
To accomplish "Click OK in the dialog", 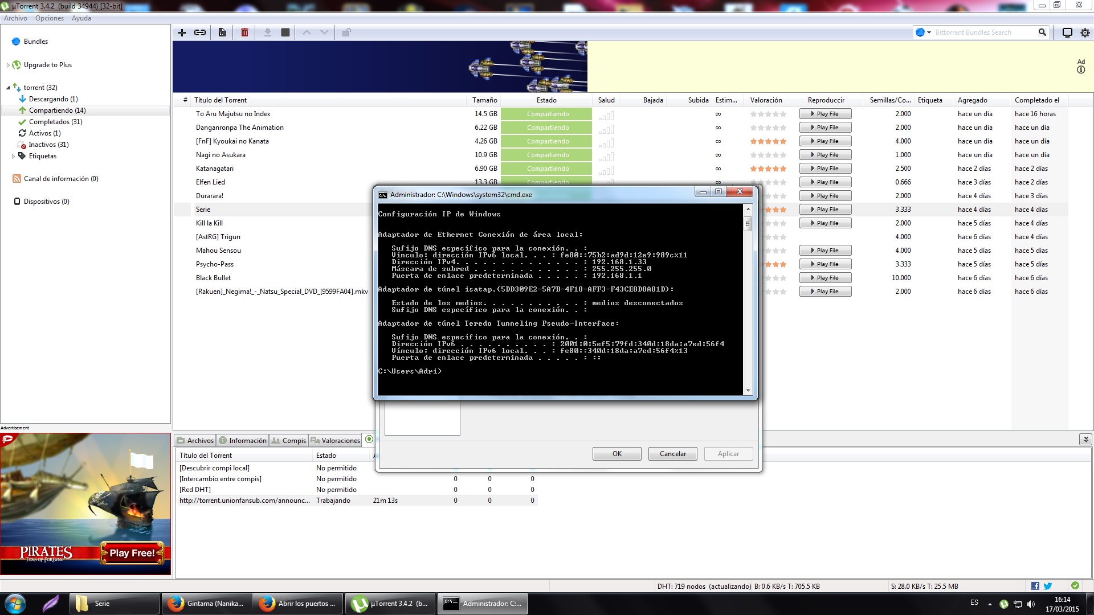I will pos(617,454).
